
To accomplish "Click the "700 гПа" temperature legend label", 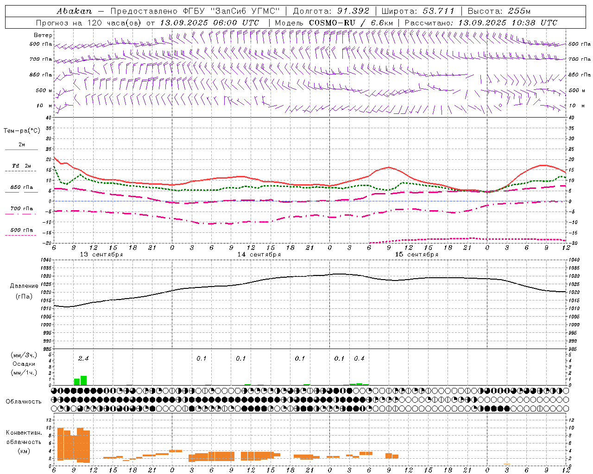I will pos(21,209).
